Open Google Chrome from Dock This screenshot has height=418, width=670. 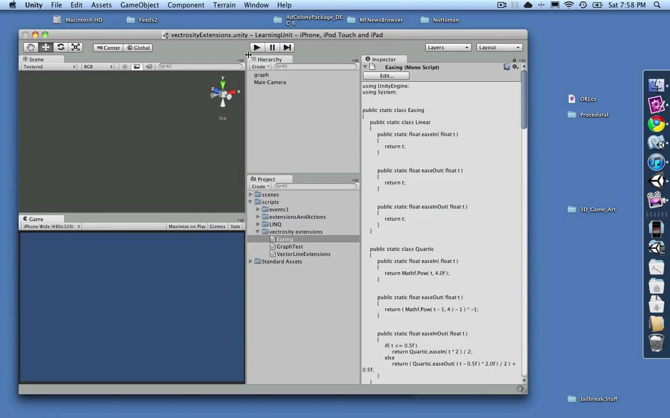coord(656,125)
